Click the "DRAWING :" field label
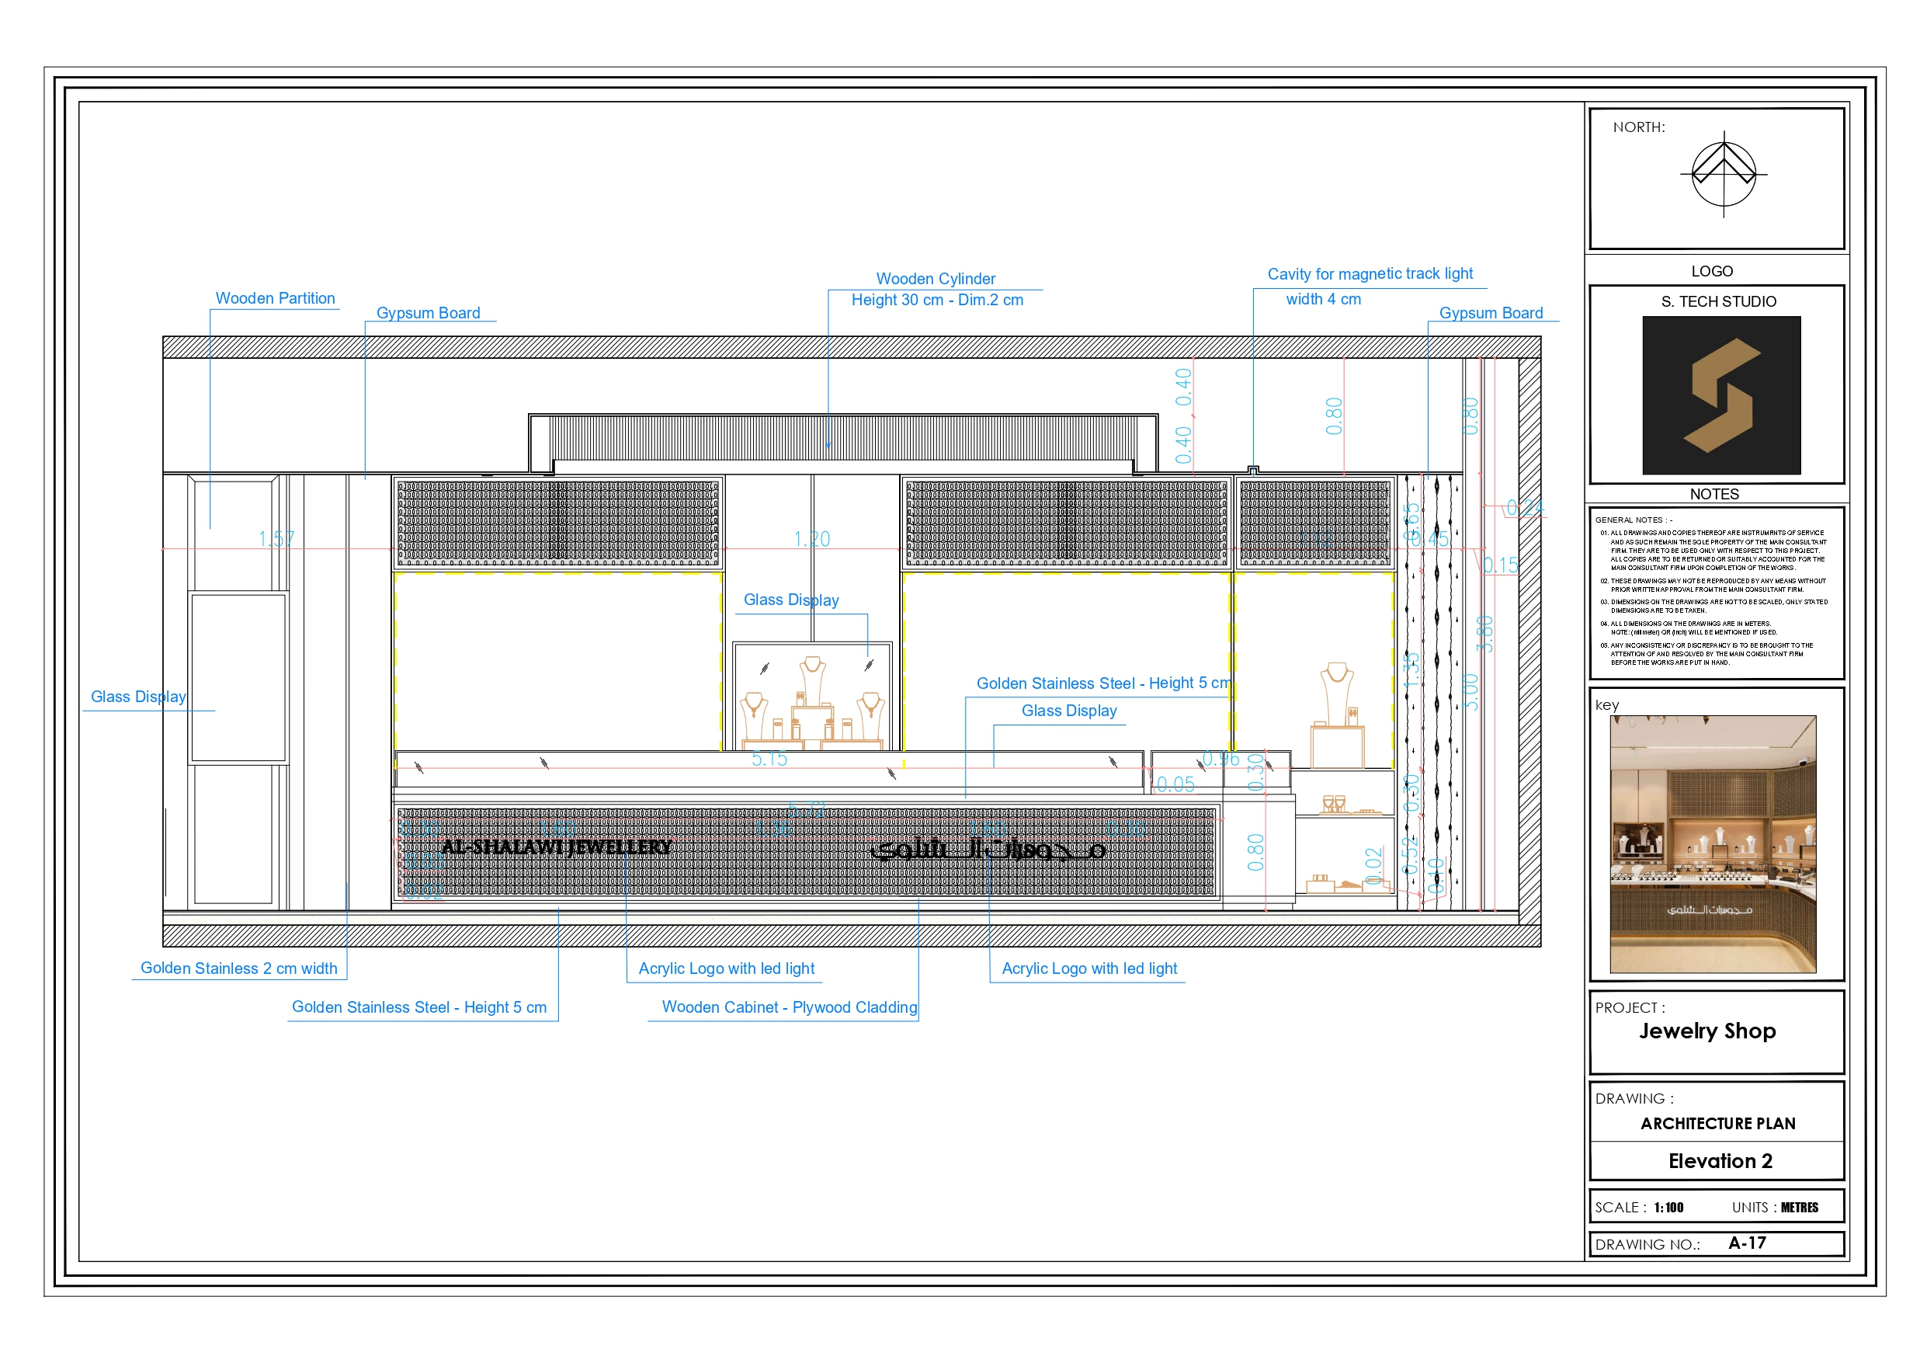 pyautogui.click(x=1634, y=1098)
